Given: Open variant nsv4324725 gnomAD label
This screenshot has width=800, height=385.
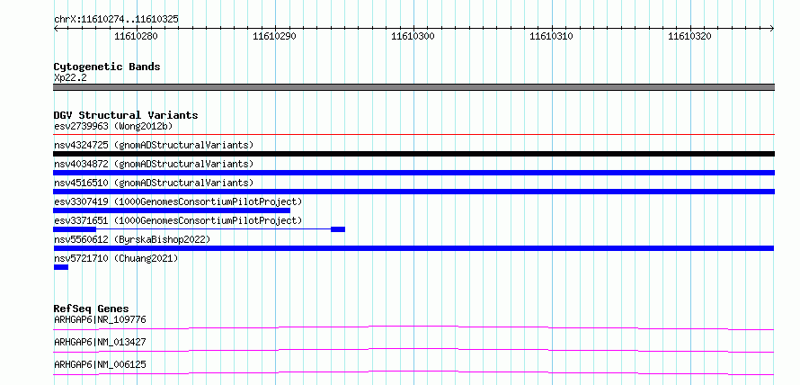Looking at the screenshot, I should point(154,145).
